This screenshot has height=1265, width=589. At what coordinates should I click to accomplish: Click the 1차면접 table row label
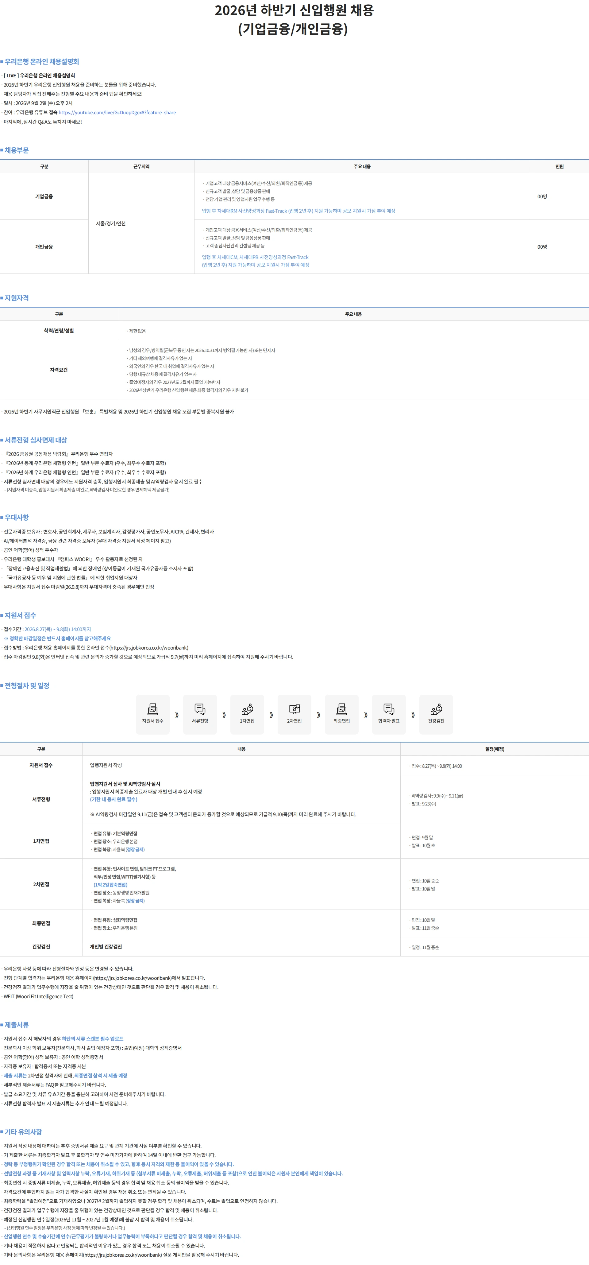[x=41, y=841]
